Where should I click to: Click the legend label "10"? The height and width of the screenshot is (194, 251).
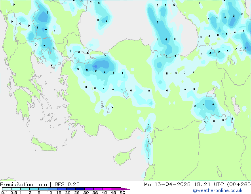pyautogui.click(x=49, y=192)
